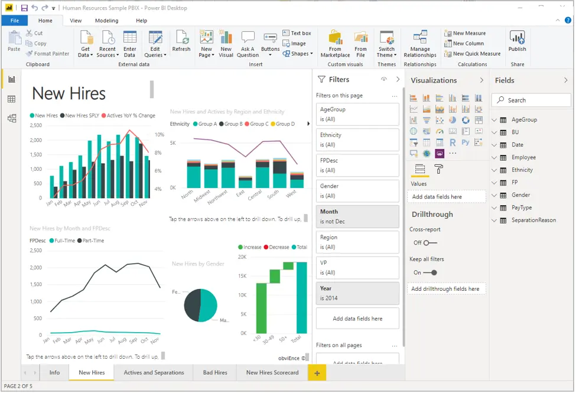
Task: Insert a New Visual
Action: [x=226, y=44]
